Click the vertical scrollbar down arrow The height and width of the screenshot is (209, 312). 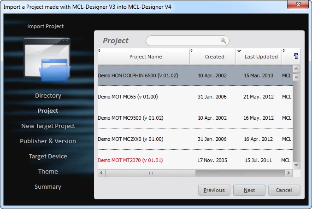[296, 165]
